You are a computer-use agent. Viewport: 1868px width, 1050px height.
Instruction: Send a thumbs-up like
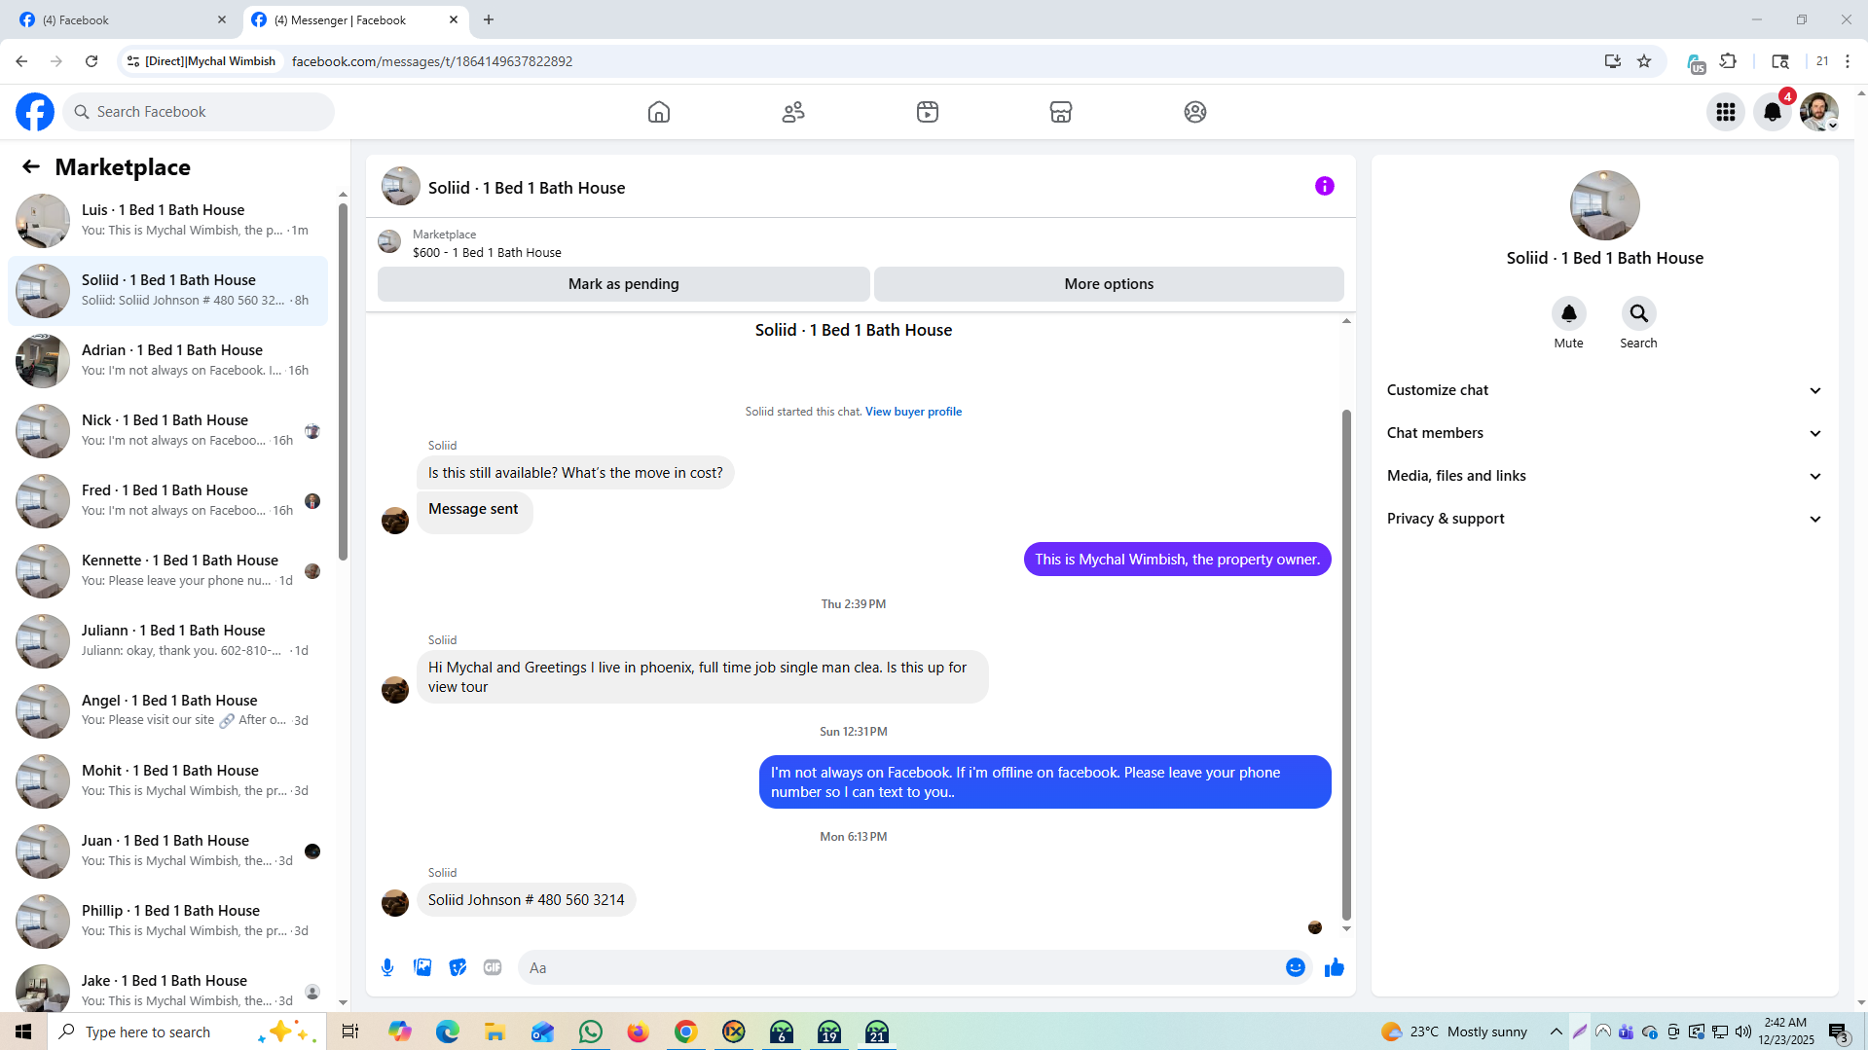[1335, 967]
